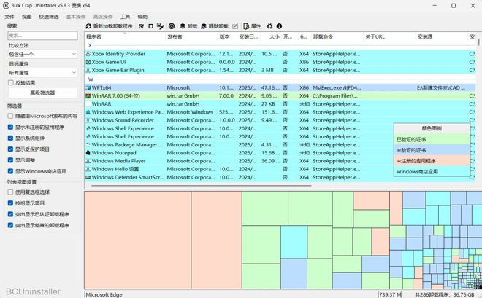Sort by the 发布者 column header
Screen dimensions: 482x298
pos(191,36)
